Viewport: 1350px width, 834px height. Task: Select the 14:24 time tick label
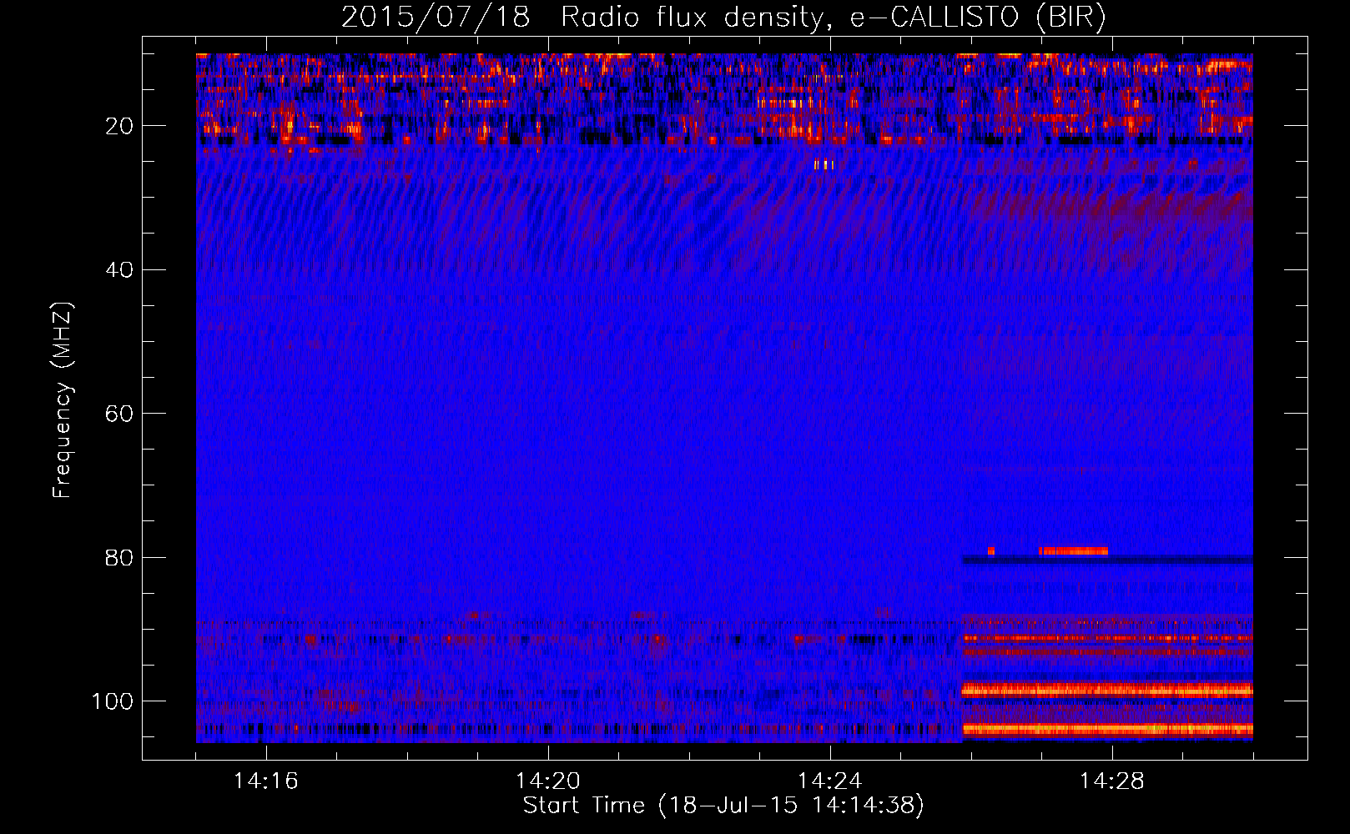(830, 781)
